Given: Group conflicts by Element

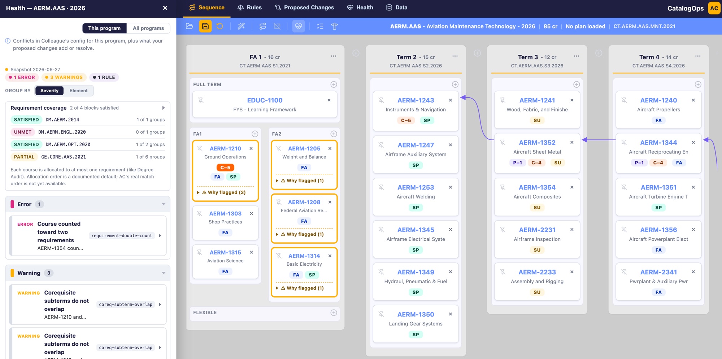Looking at the screenshot, I should pyautogui.click(x=78, y=90).
